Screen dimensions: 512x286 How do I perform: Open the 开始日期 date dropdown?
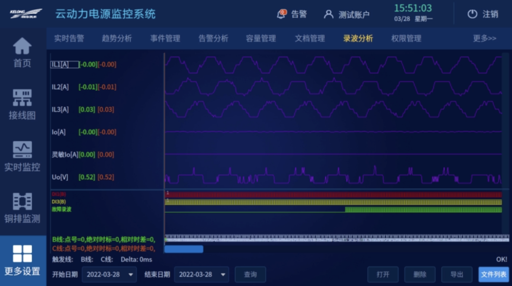point(110,275)
